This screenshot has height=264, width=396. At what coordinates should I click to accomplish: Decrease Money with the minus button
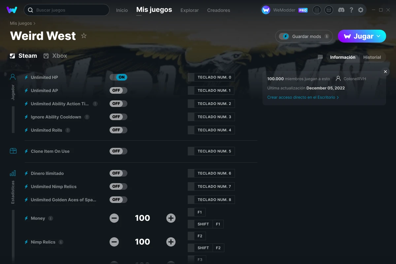point(114,218)
